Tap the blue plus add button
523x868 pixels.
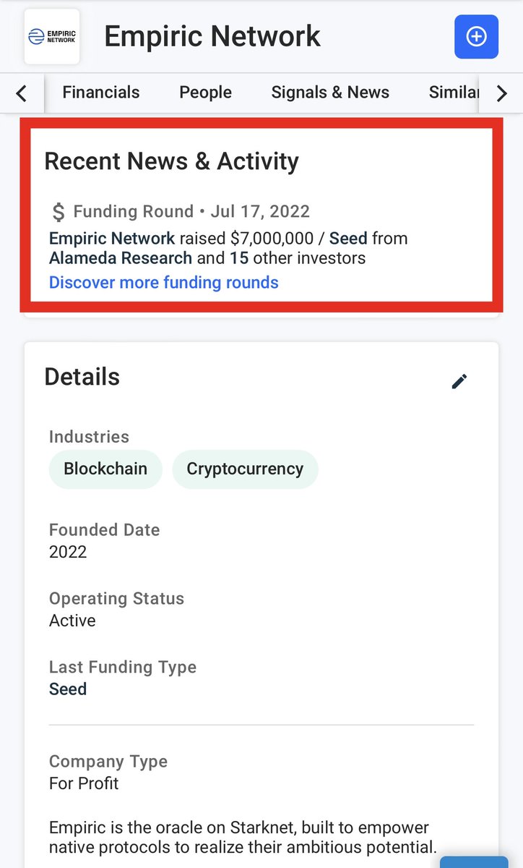(476, 37)
